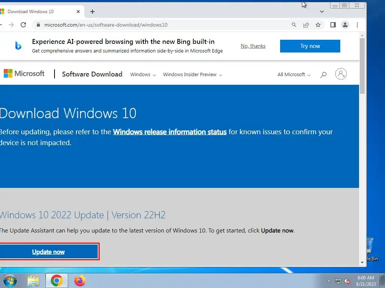Click the Try now button
The width and height of the screenshot is (385, 288).
click(310, 46)
